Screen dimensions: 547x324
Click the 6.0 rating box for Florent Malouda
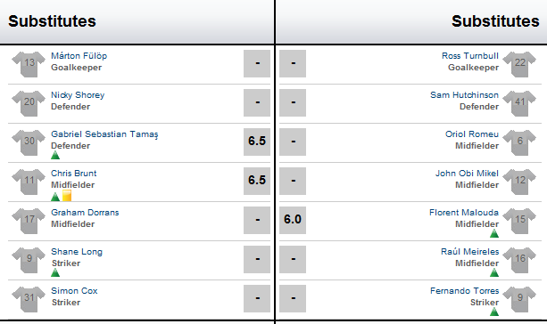coord(293,220)
